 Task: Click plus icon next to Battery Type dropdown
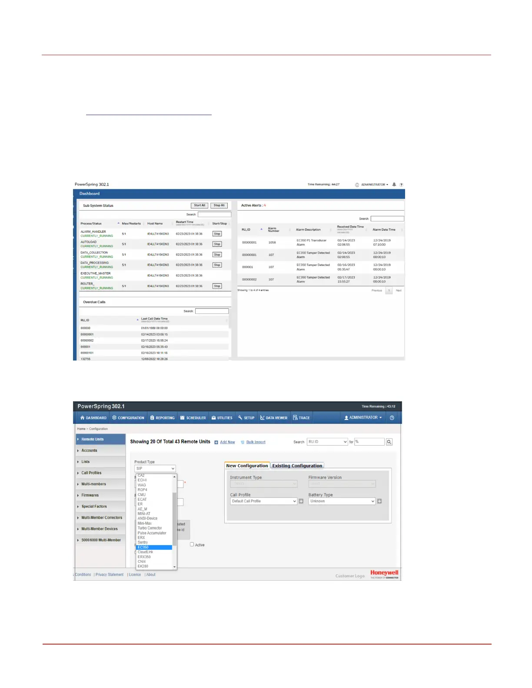click(379, 501)
